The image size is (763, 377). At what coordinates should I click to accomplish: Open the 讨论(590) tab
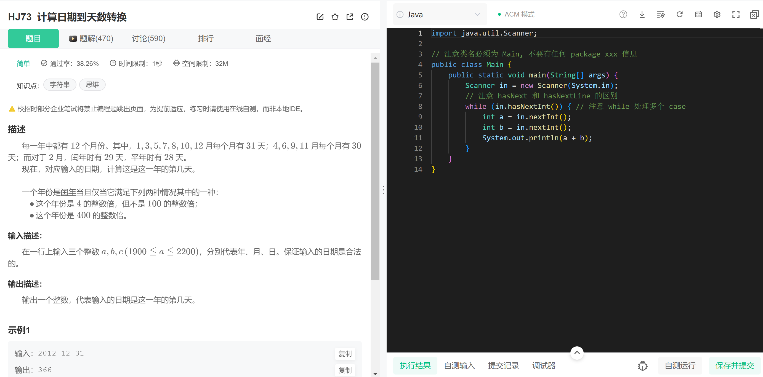[148, 39]
